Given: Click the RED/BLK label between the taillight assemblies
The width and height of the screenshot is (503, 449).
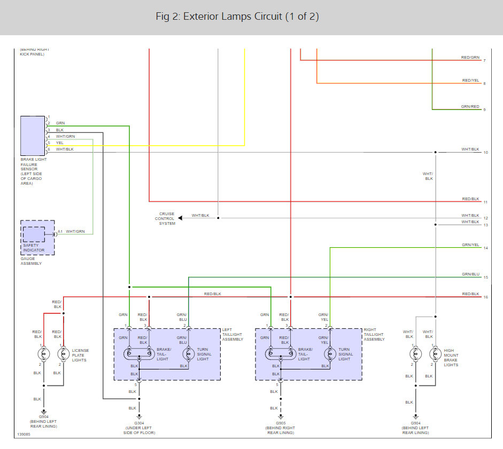Looking at the screenshot, I should point(213,294).
